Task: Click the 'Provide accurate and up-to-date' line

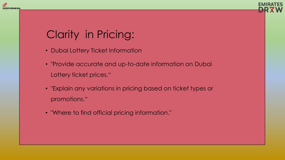Action: tap(131, 64)
